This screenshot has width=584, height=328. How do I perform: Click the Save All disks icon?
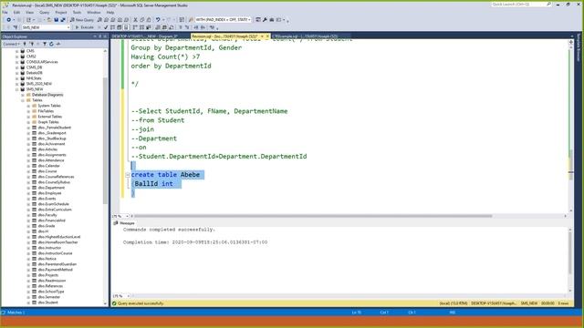point(63,20)
